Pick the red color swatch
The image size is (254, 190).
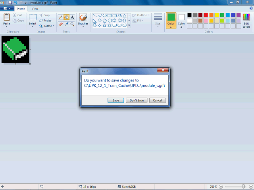[206, 15]
